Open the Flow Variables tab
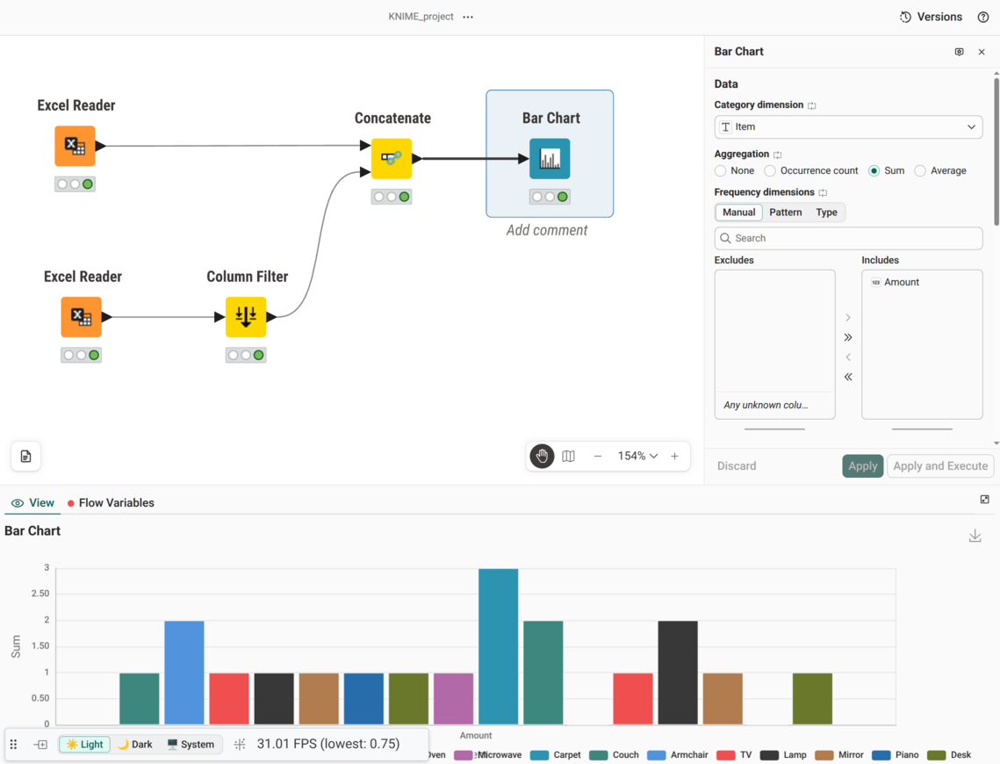 pos(111,502)
